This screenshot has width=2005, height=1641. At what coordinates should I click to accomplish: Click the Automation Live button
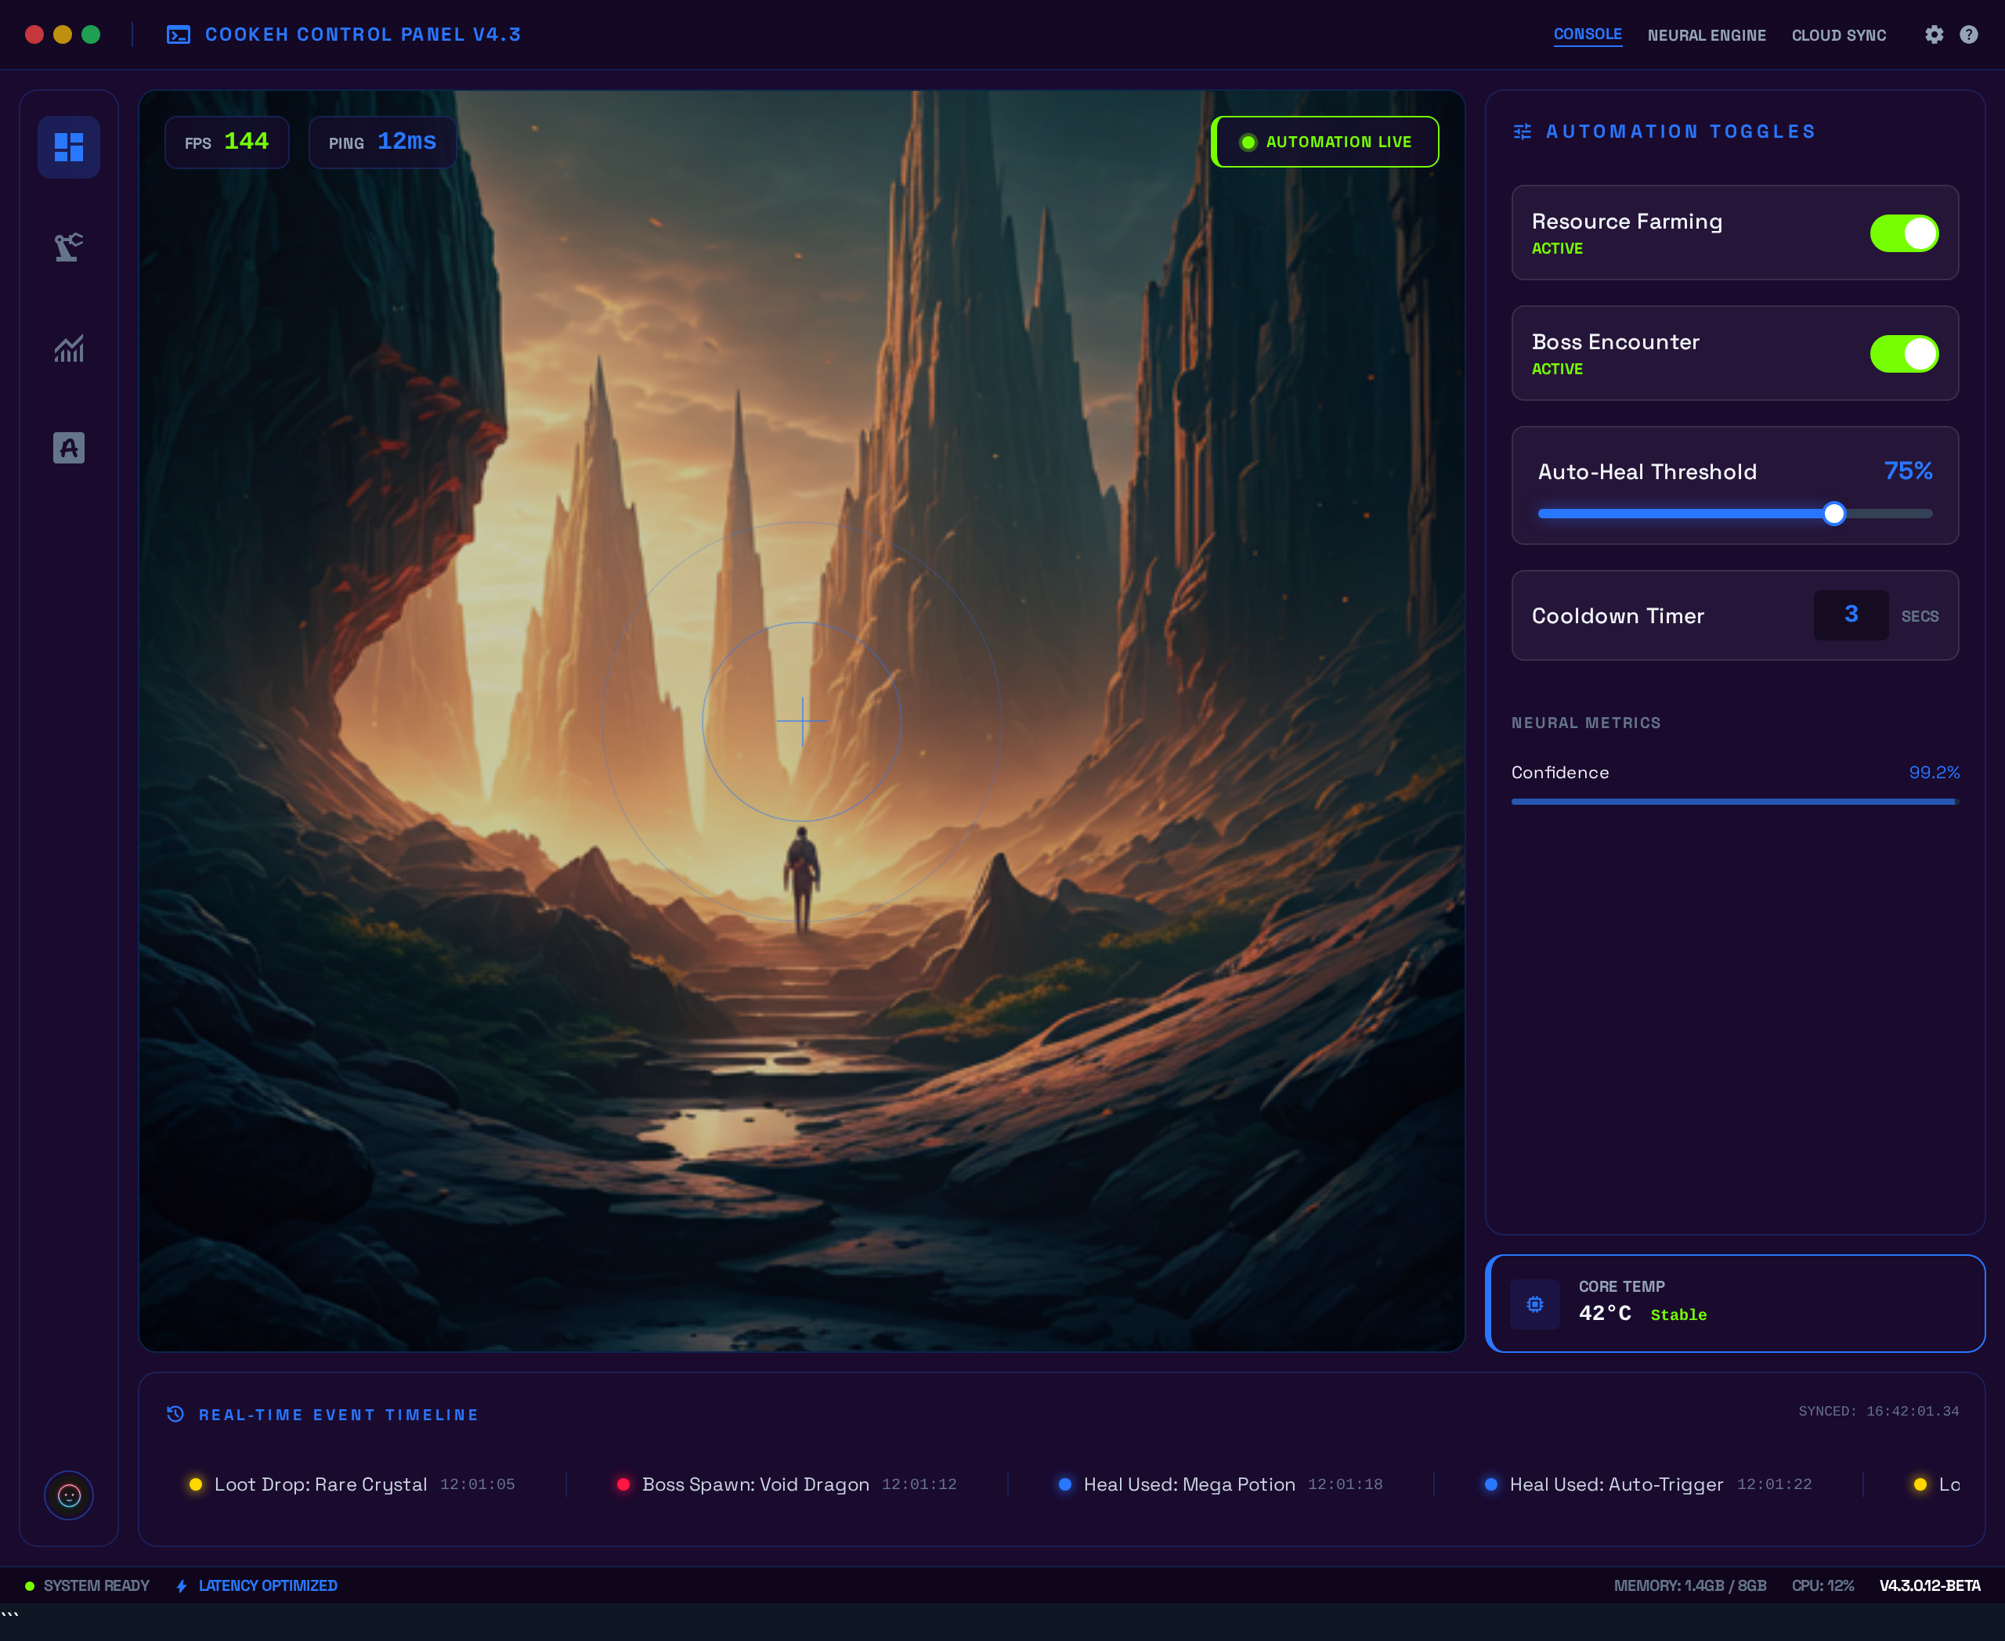tap(1325, 142)
